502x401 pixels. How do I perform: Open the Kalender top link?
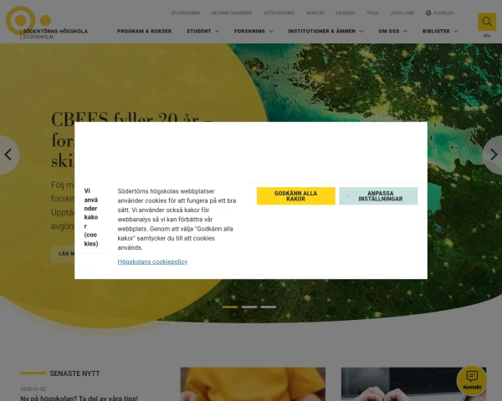tap(345, 13)
